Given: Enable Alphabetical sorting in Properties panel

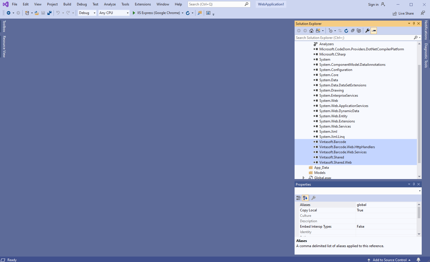Looking at the screenshot, I should pos(305,198).
